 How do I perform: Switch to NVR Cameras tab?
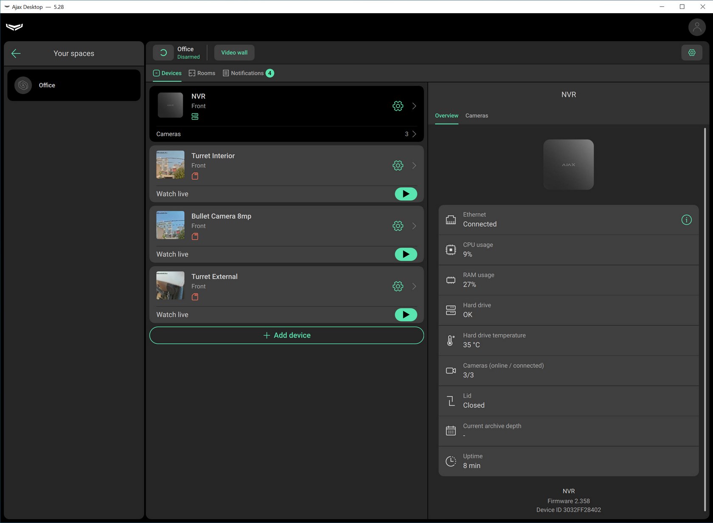(x=476, y=116)
